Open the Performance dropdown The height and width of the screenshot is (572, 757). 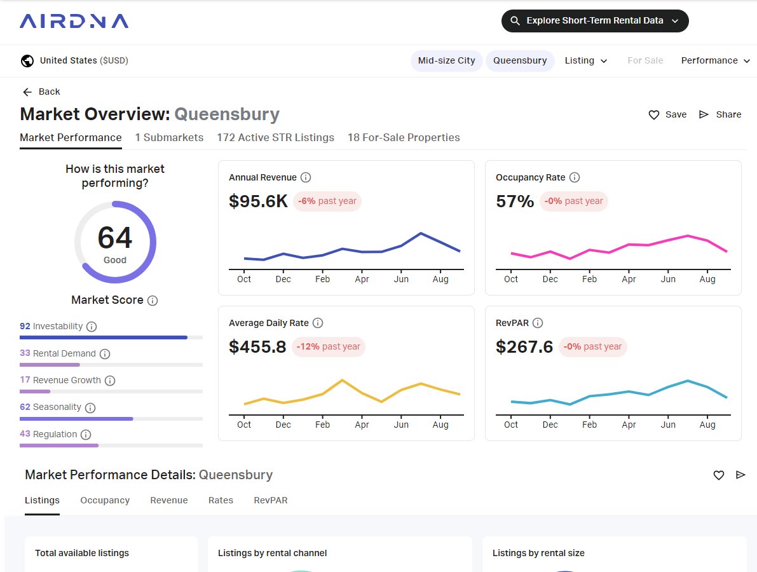pos(715,61)
